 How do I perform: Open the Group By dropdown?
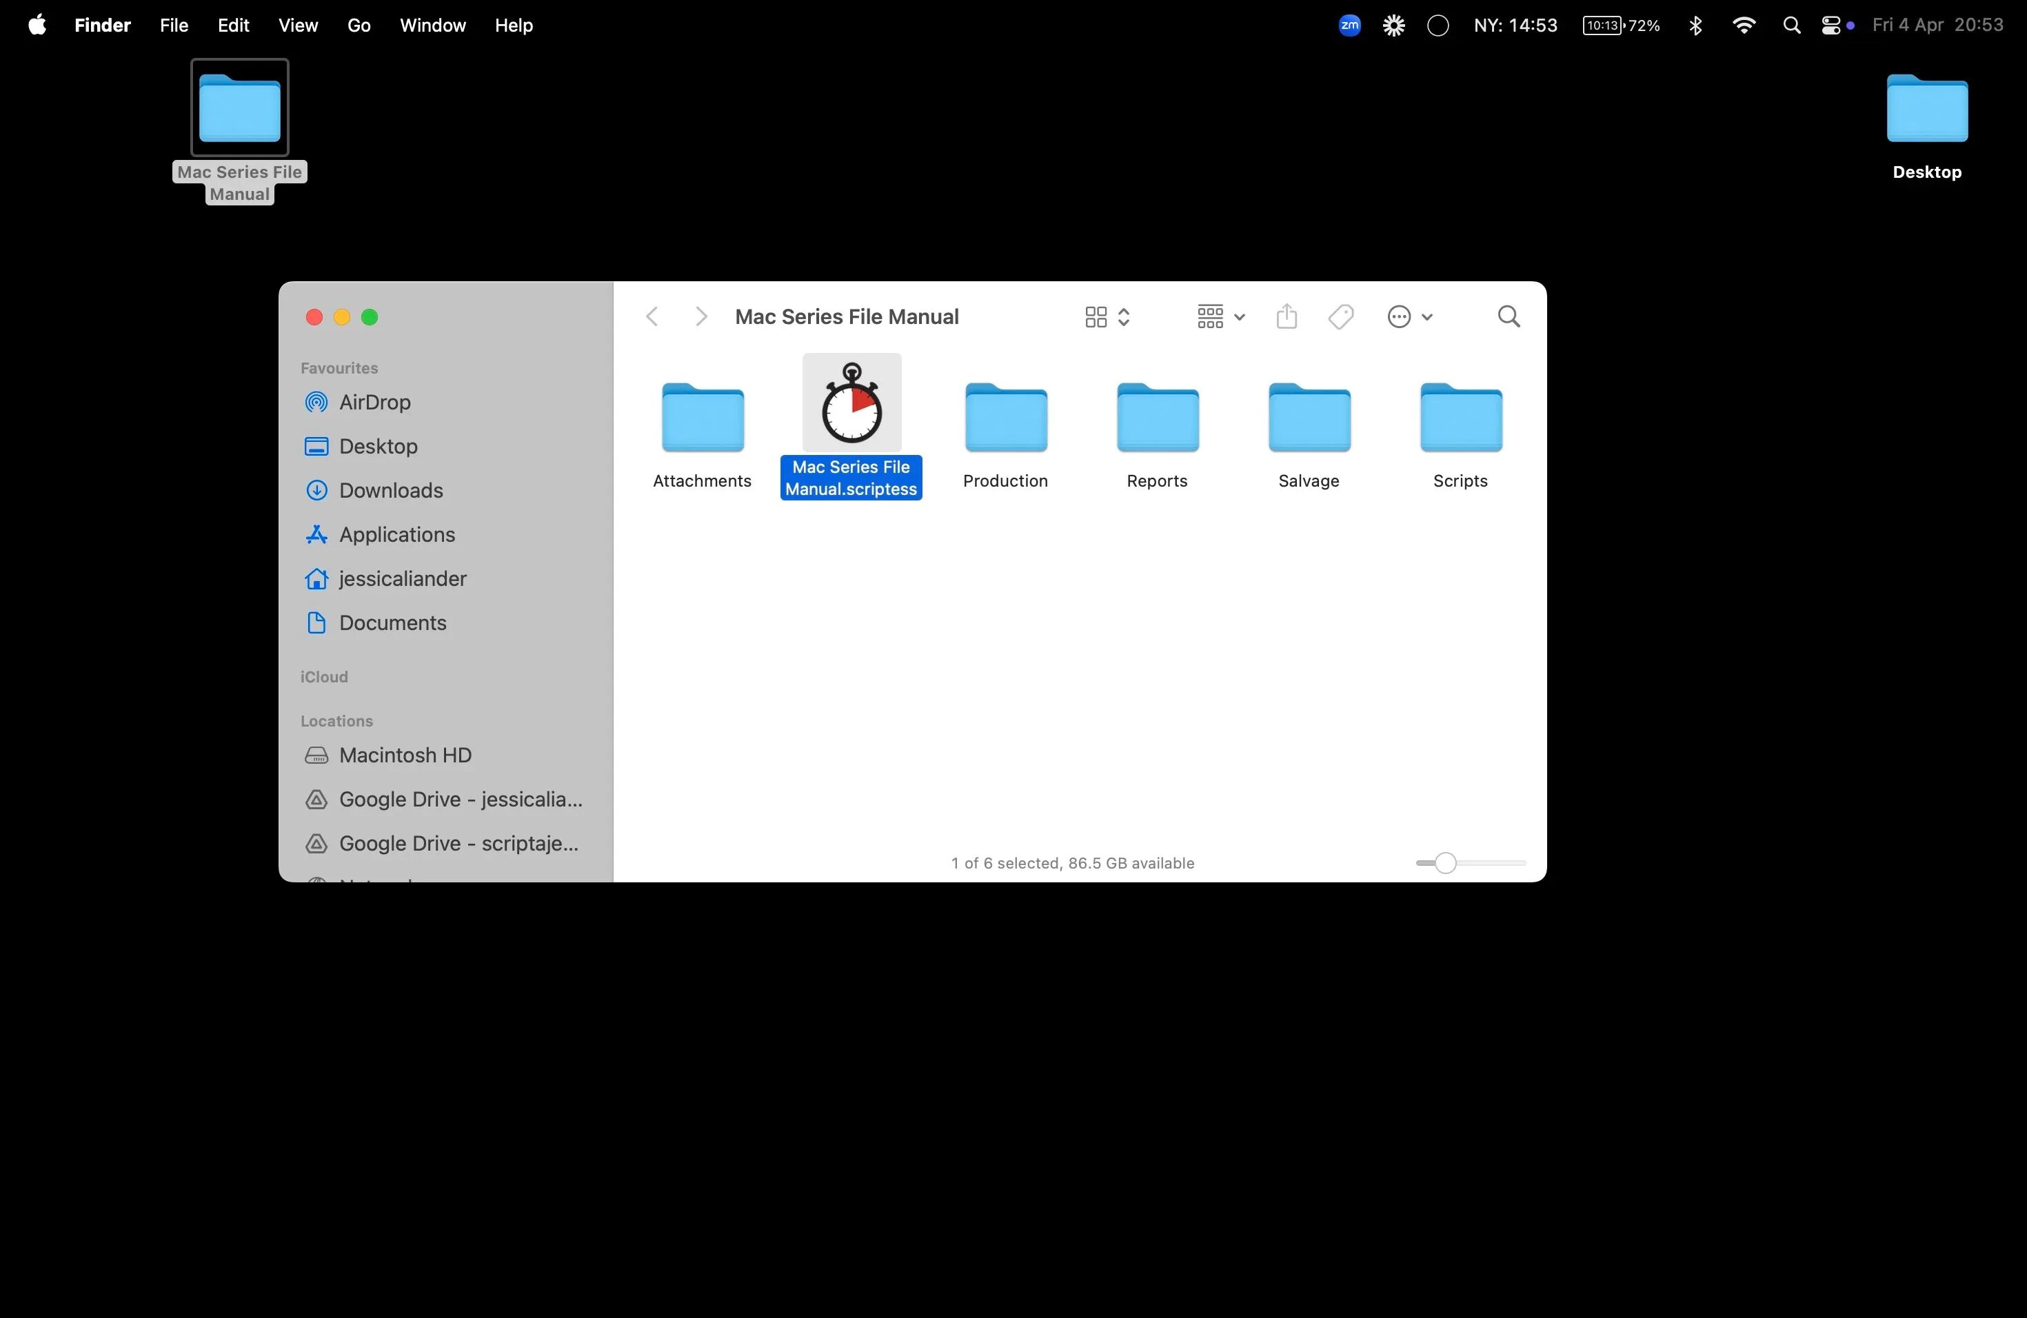tap(1220, 316)
